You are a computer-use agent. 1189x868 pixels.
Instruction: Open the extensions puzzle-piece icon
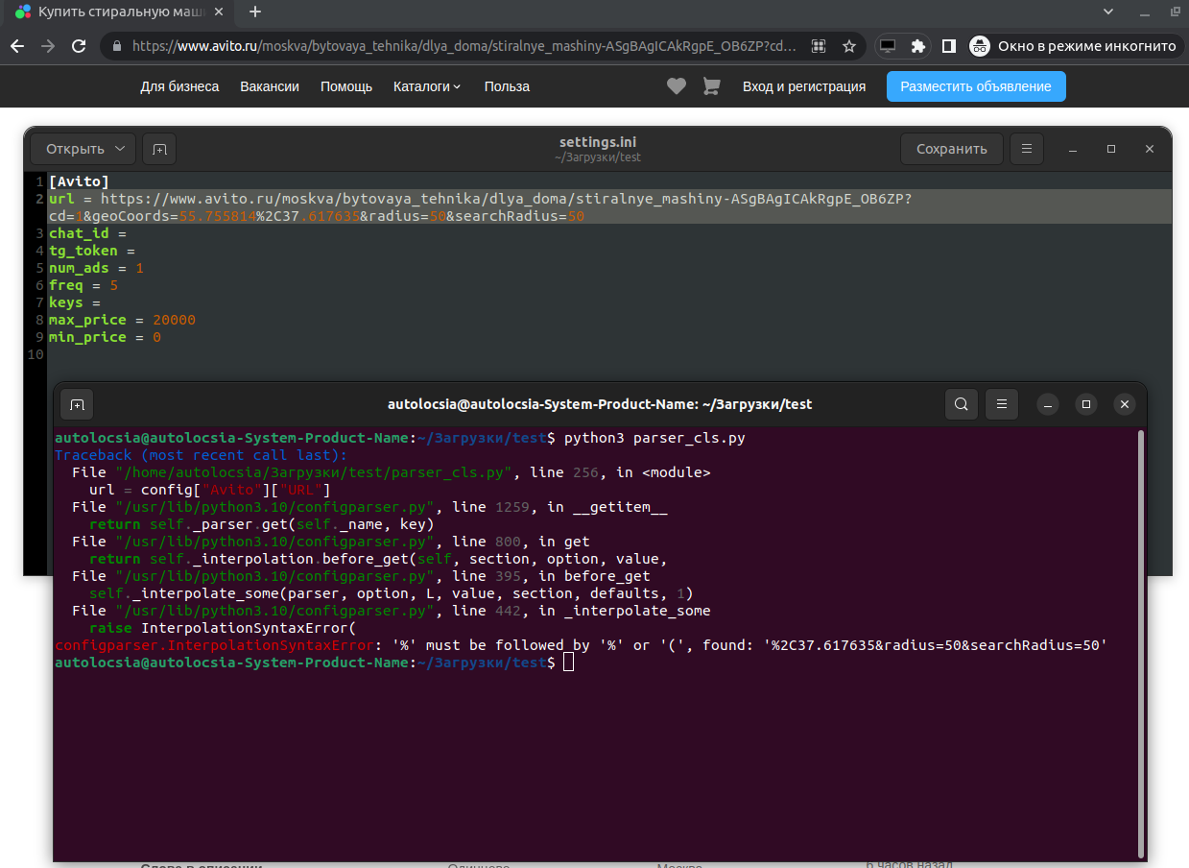pos(918,45)
